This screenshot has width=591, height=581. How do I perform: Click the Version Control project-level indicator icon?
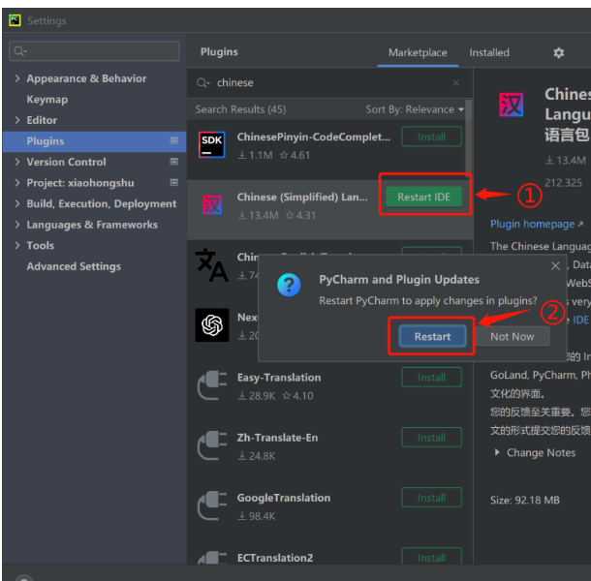coord(173,162)
